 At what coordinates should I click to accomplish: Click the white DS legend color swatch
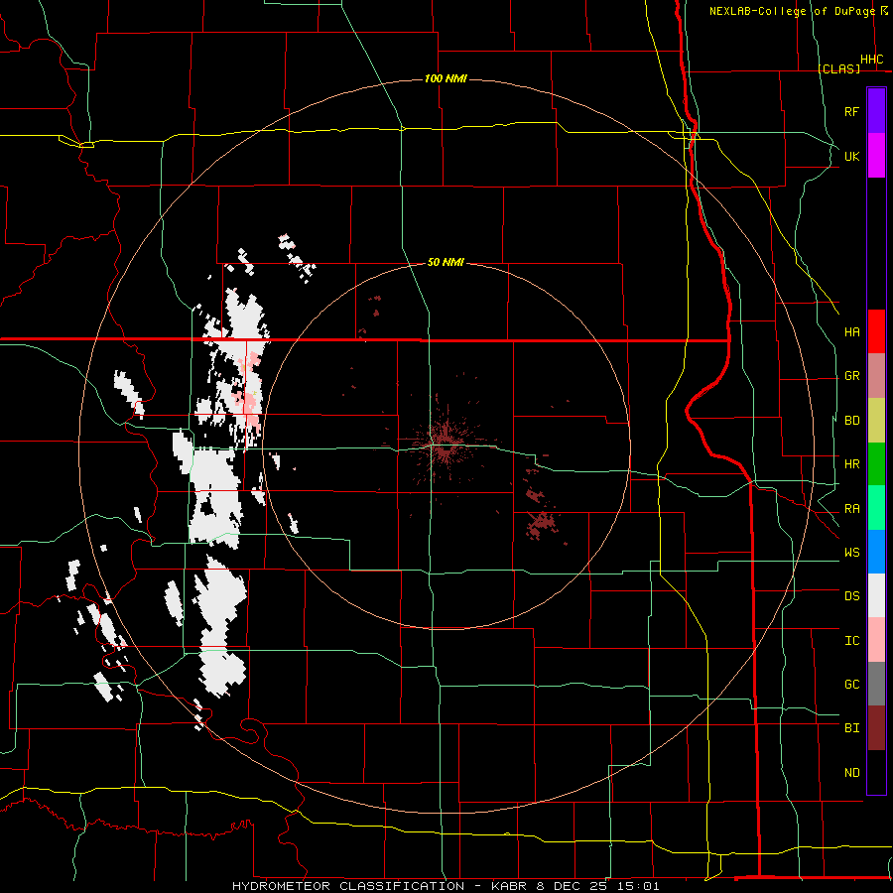click(876, 595)
